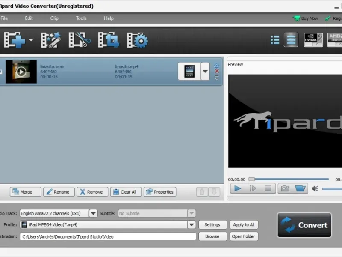Expand the Profile dropdown arrow
The height and width of the screenshot is (257, 342).
pyautogui.click(x=192, y=224)
